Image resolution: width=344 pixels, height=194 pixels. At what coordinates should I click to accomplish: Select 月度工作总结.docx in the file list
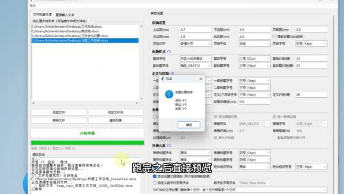85,40
